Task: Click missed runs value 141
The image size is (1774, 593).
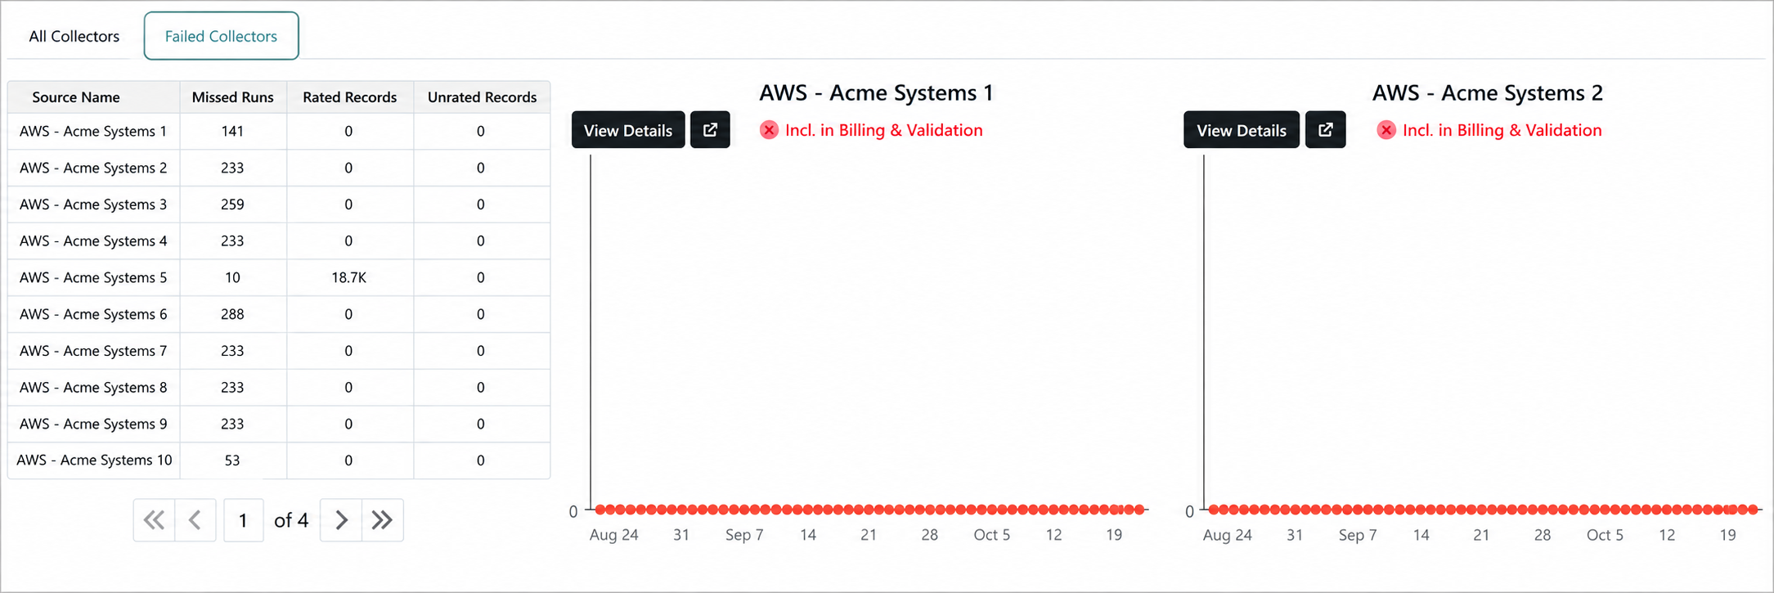Action: click(232, 132)
